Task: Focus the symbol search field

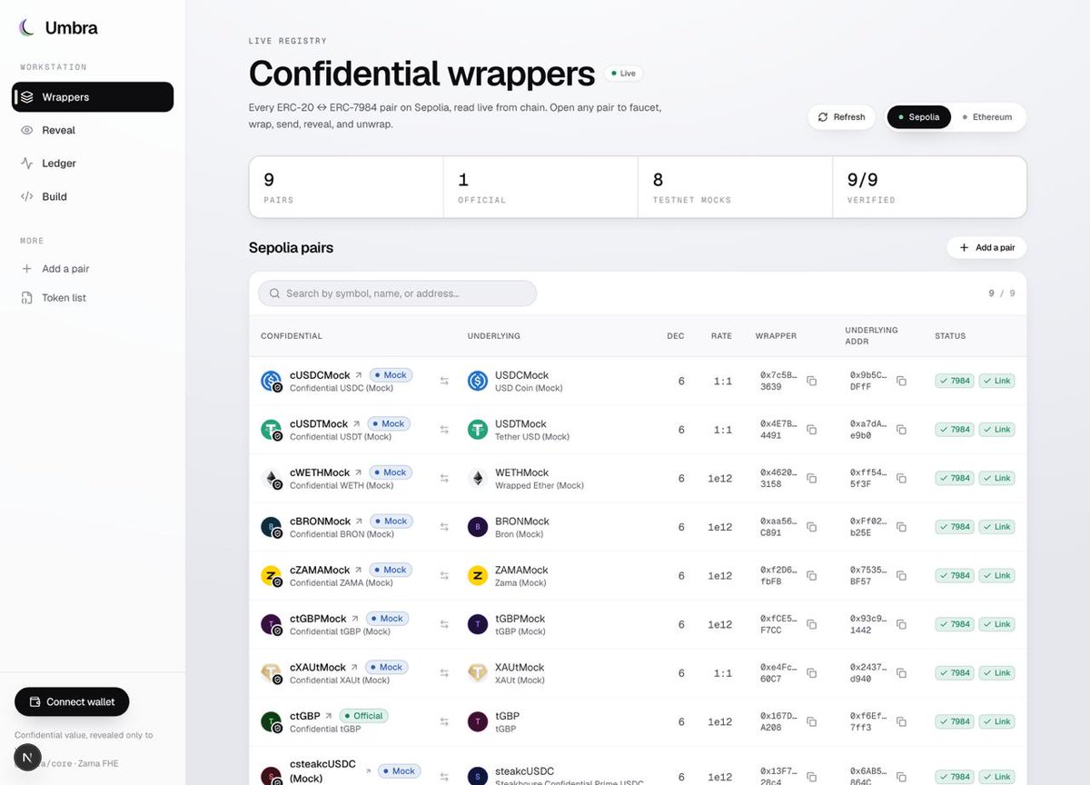Action: 397,293
